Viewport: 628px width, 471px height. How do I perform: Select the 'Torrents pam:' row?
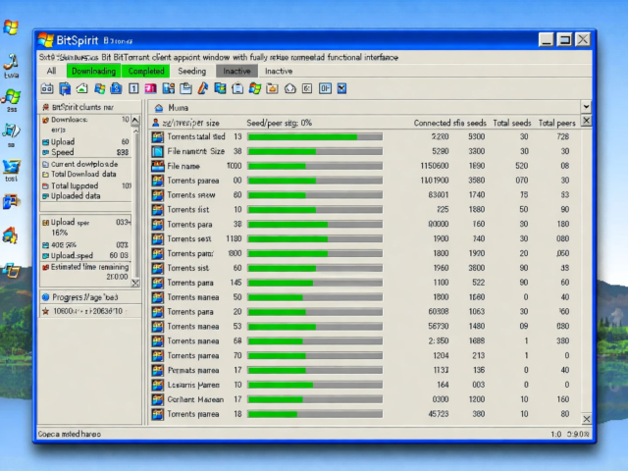364,253
